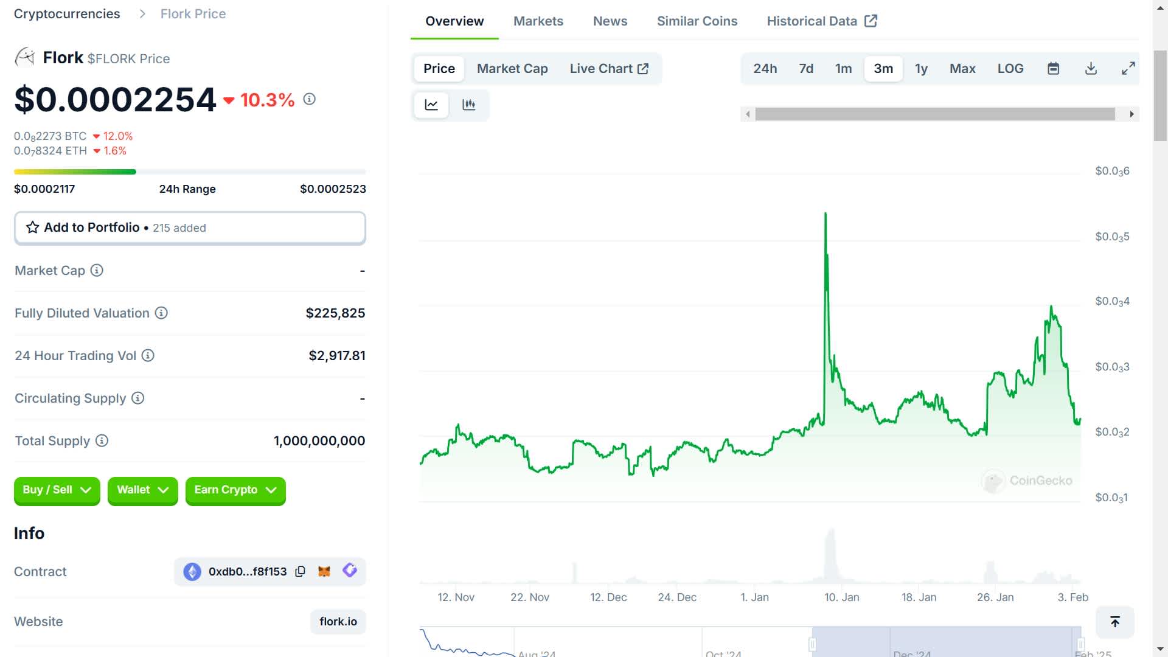The image size is (1168, 657).
Task: Select the 7d chart timeframe
Action: point(806,69)
